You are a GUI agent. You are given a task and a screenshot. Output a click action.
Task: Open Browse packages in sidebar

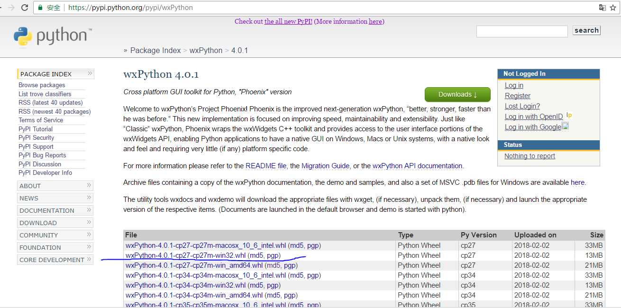(42, 85)
